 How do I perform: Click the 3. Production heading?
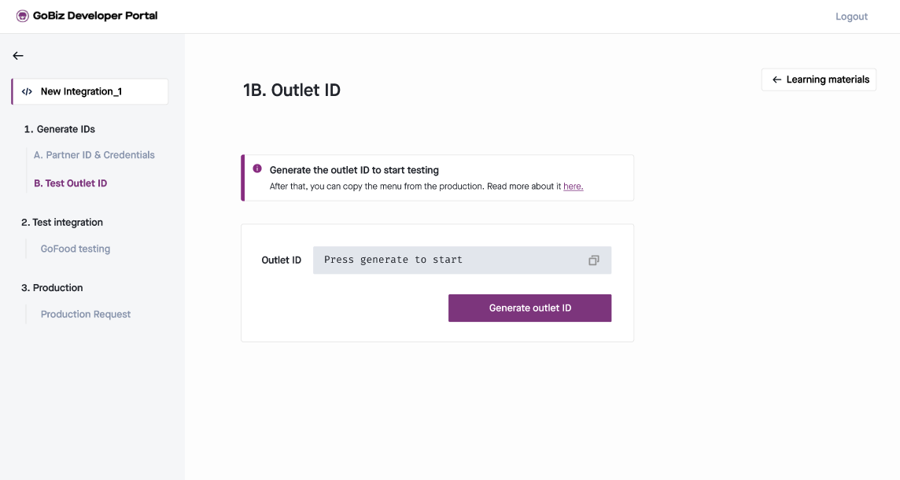[x=52, y=288]
